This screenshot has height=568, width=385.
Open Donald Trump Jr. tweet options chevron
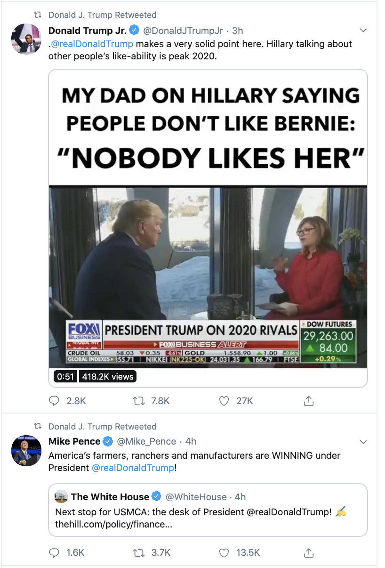363,31
